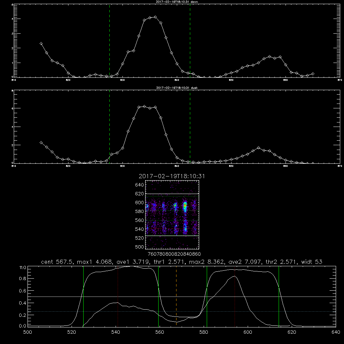Viewport: 344px width, 344px height.
Task: Click x-axis label 520 on bottom plot
Action: tap(72, 332)
